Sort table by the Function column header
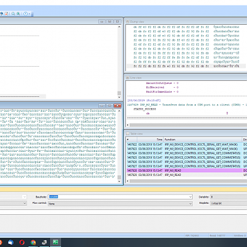This screenshot has height=247, width=247. (x=203, y=140)
